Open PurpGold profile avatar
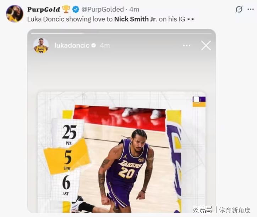The width and height of the screenshot is (257, 217). [15, 13]
